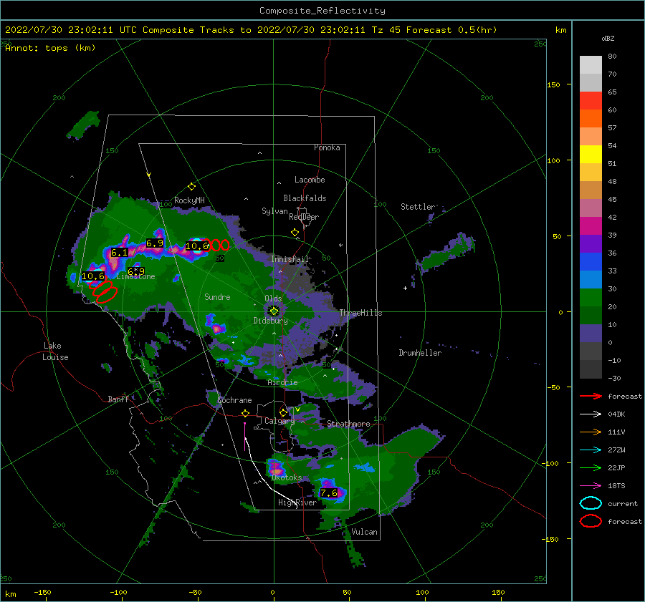Click the yellow diamond marker above Calgary

pyautogui.click(x=283, y=412)
